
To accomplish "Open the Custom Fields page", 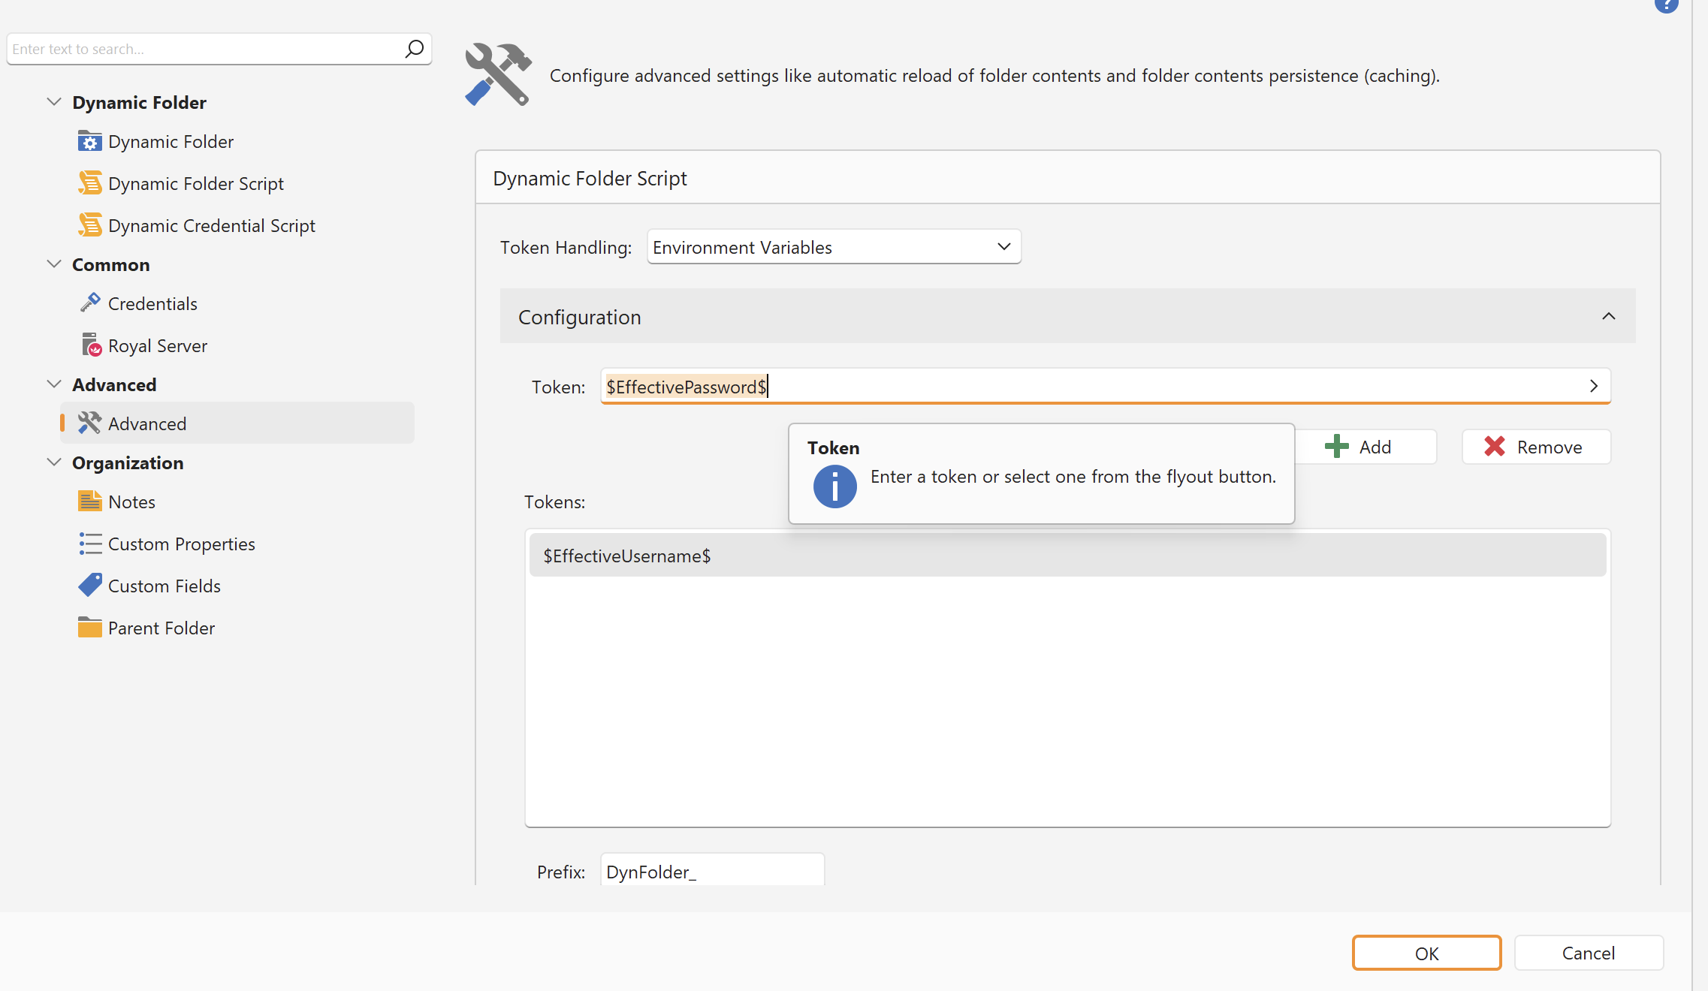I will [164, 586].
